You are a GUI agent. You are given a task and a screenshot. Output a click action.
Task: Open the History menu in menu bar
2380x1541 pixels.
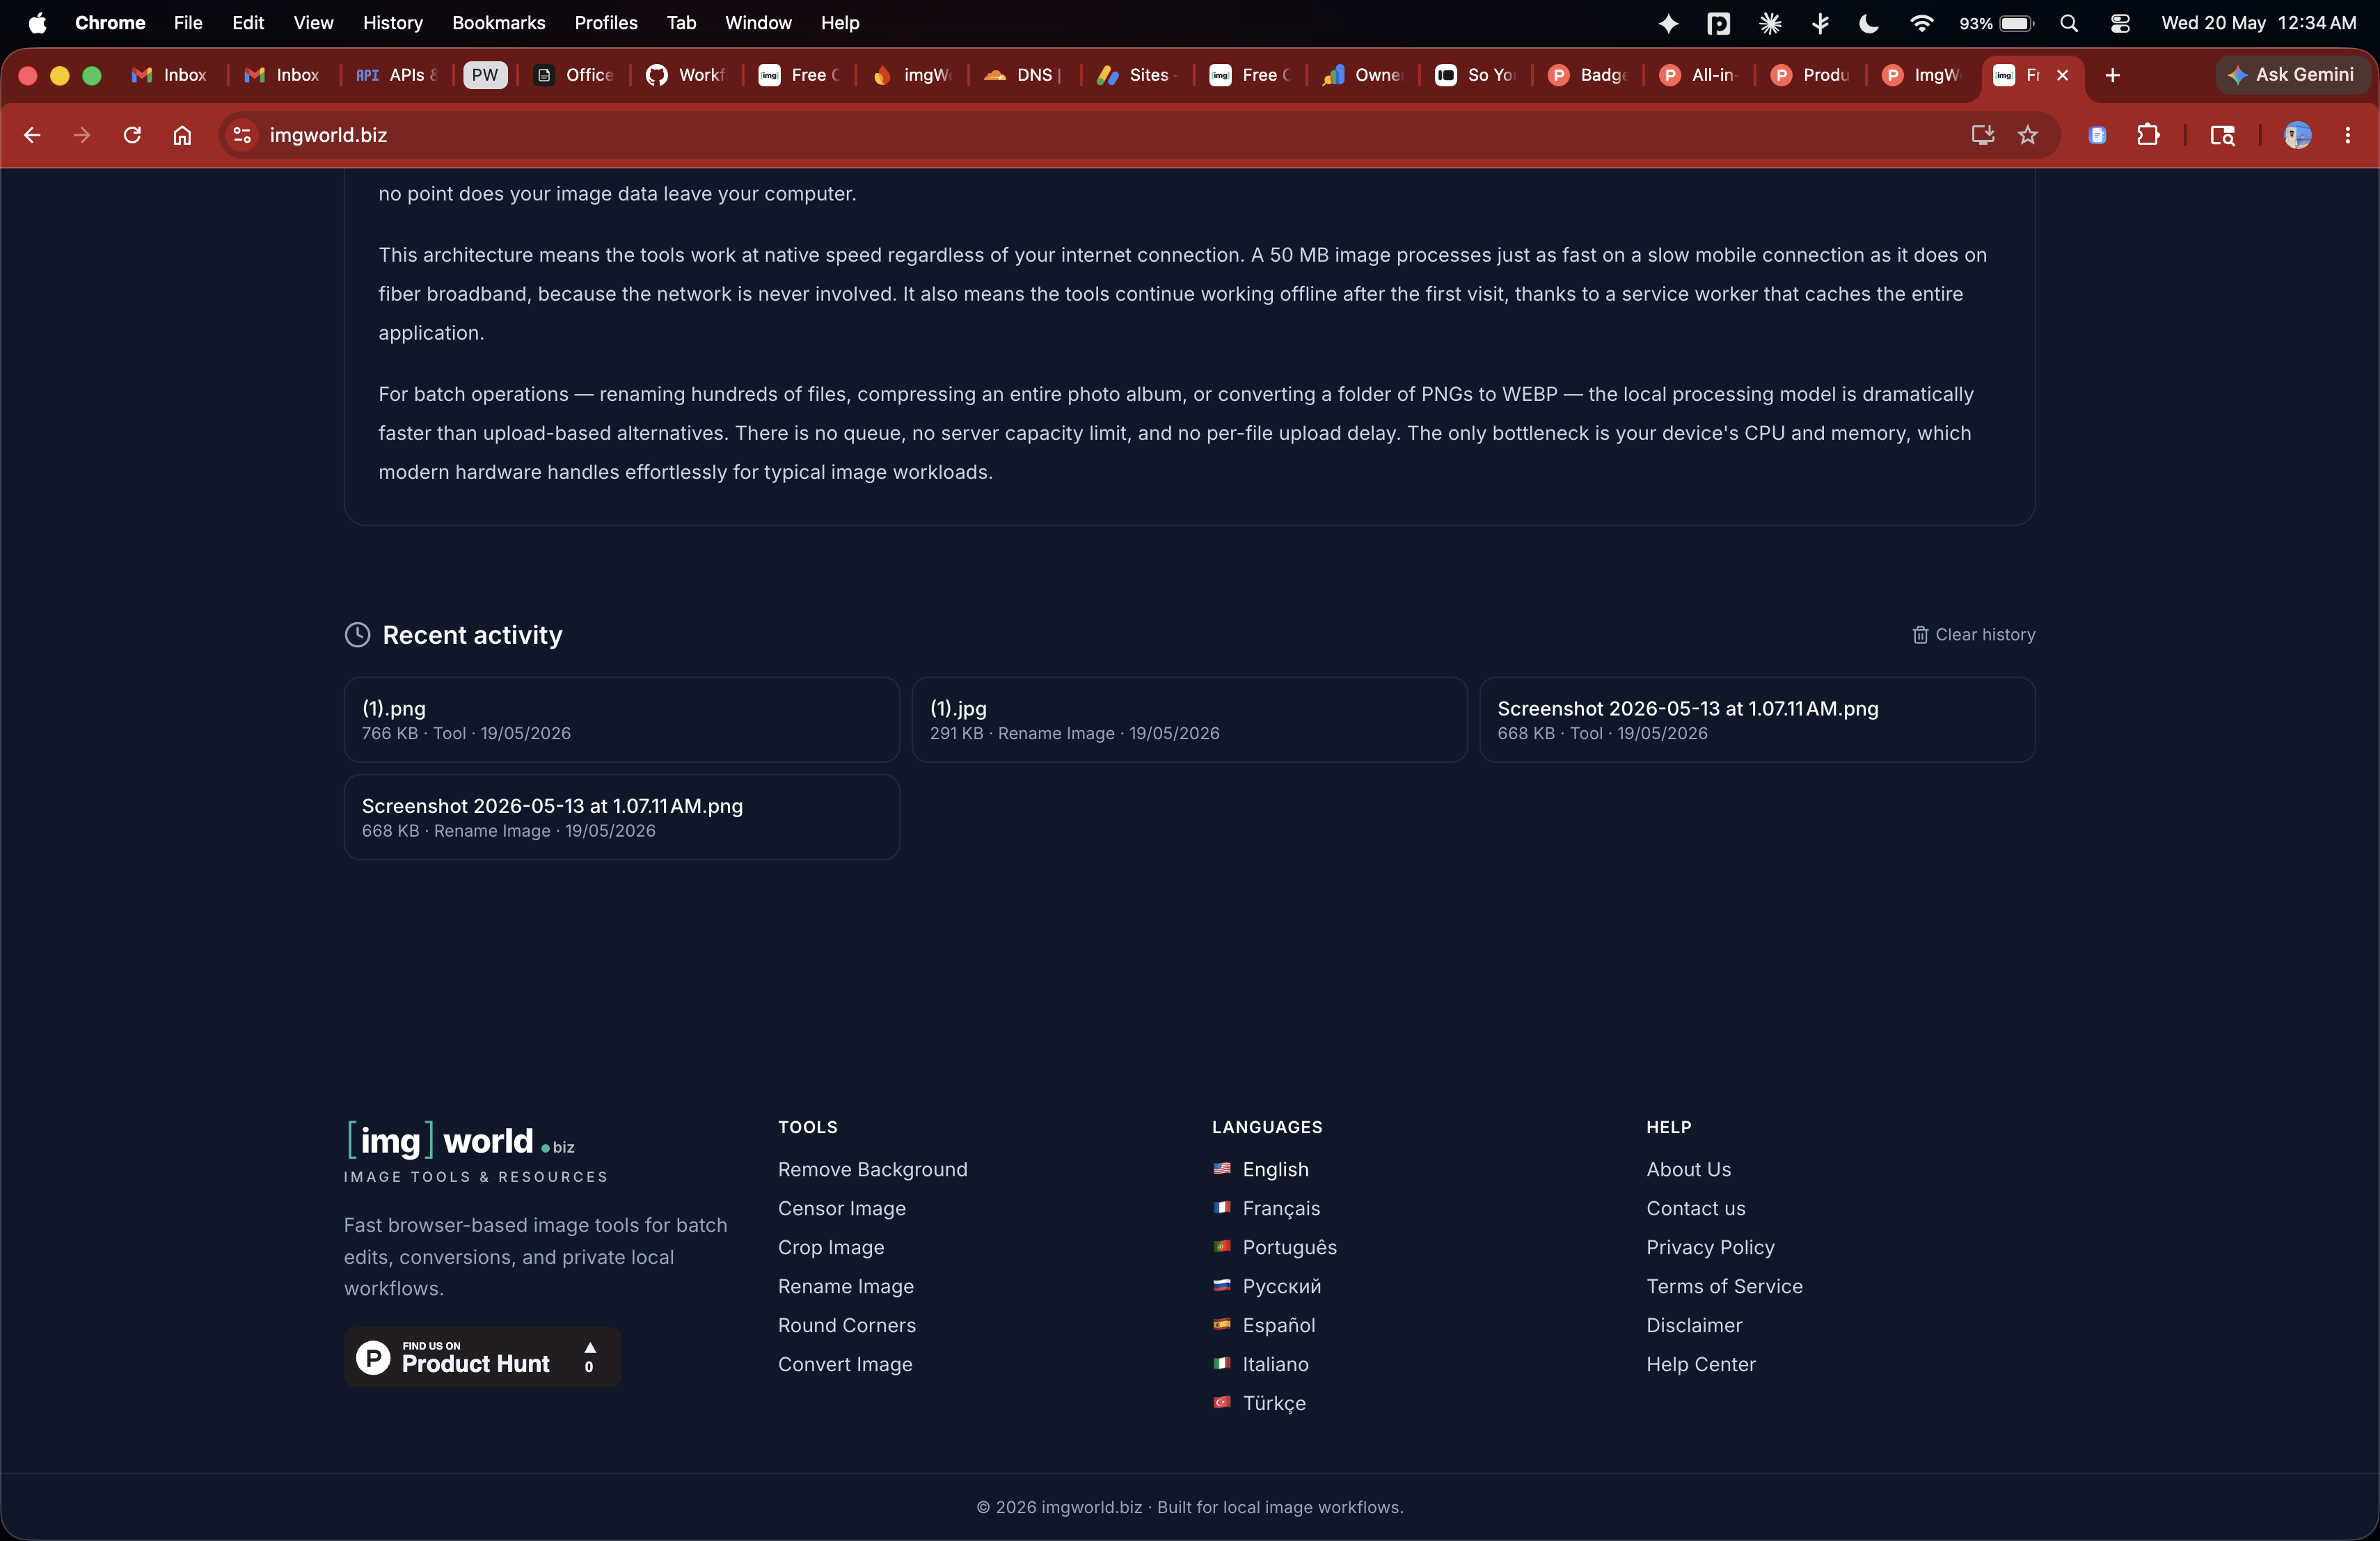click(392, 22)
